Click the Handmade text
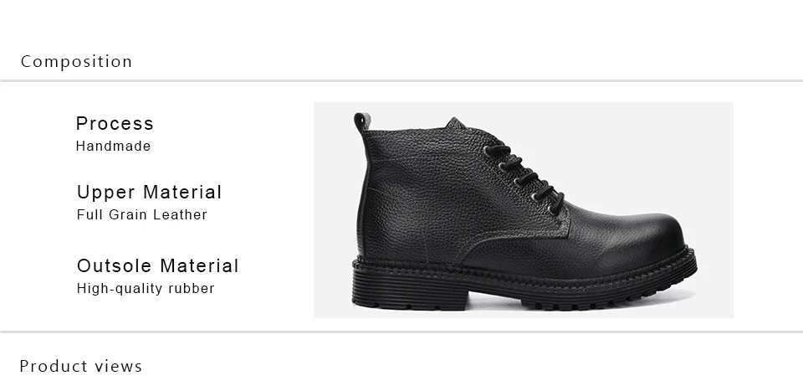Screen dimensions: 803x386 pyautogui.click(x=113, y=146)
